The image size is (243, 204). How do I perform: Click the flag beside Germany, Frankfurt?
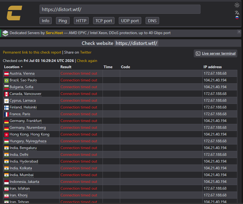(6, 121)
